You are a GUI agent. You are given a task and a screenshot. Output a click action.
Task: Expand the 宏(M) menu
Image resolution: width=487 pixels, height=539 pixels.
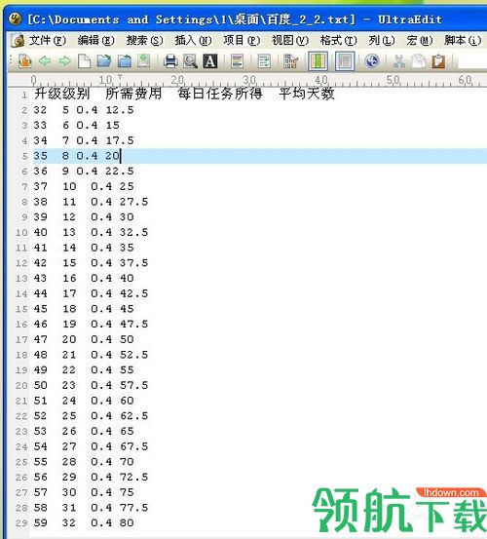(419, 41)
